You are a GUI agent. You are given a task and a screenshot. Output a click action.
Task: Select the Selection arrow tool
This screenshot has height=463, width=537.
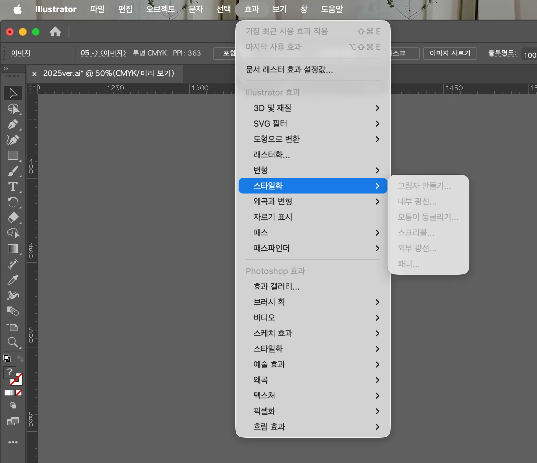13,93
